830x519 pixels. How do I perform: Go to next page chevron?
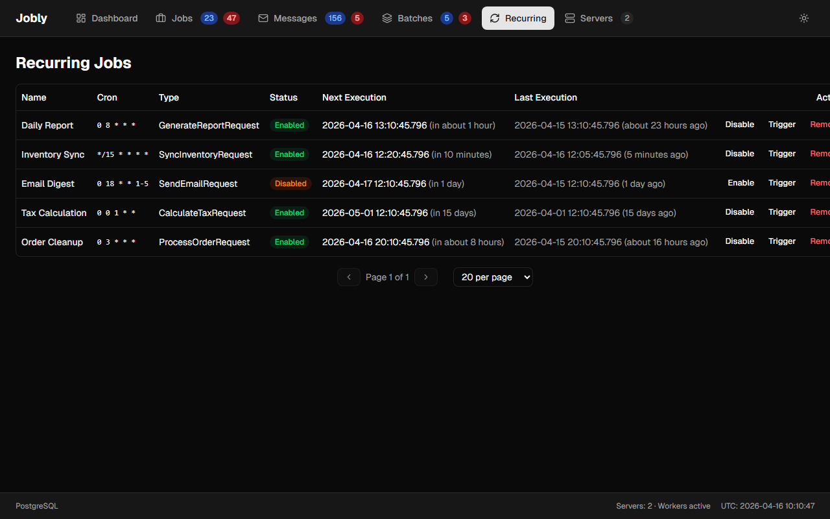click(426, 277)
